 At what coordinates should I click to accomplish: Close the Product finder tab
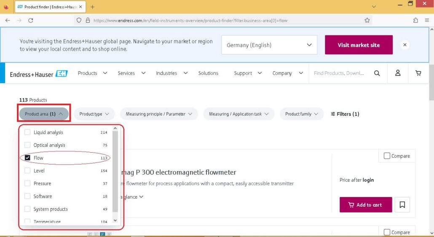[80, 7]
